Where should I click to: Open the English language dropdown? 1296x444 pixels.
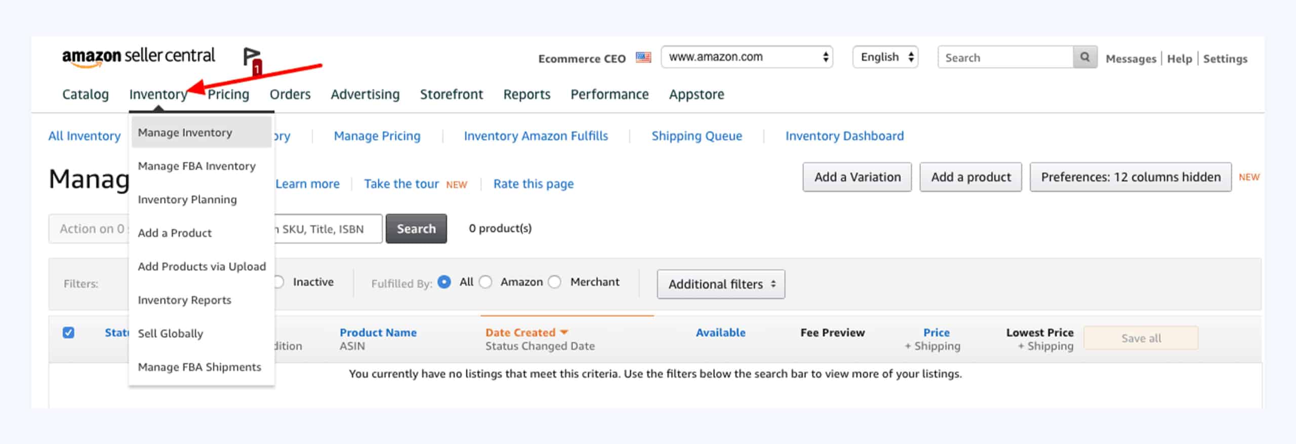[885, 57]
